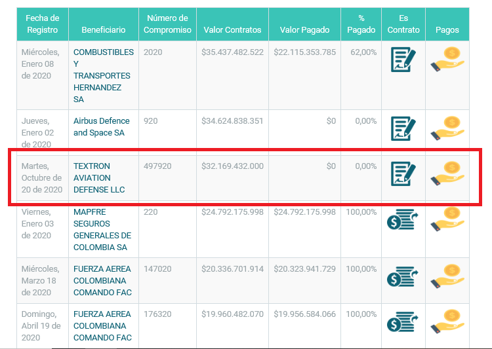Open payments hand icon in commitment 176320 row

447,321
